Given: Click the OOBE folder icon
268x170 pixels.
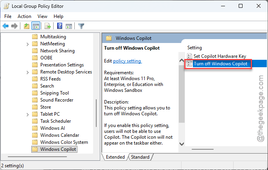Looking at the screenshot, I should click(x=35, y=58).
